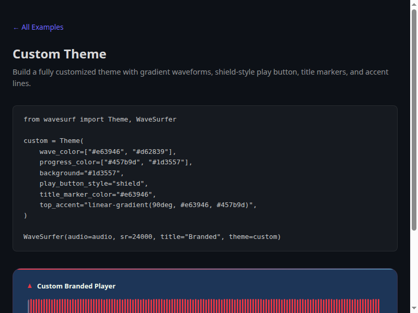
Task: Click the title_marker_color code line
Action: (98, 194)
